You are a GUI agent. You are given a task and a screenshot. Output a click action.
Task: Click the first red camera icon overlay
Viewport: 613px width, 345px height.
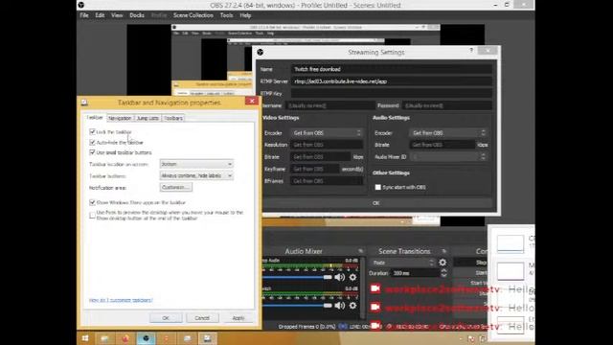[375, 288]
